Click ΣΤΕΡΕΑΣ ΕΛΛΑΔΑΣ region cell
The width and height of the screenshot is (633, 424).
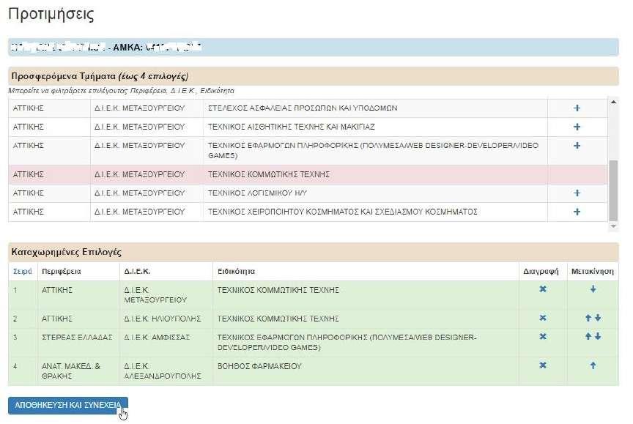tap(78, 342)
